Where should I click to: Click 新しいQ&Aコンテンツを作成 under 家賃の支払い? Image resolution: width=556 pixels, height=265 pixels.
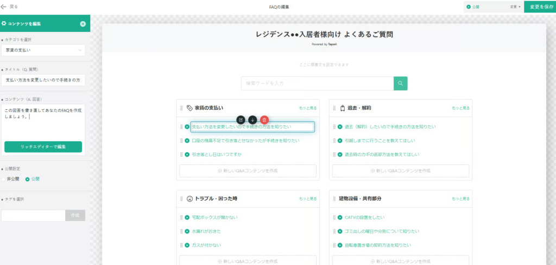point(248,171)
